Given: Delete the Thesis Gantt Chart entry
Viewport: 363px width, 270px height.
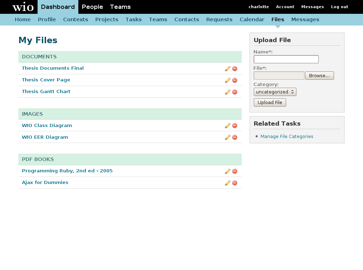Looking at the screenshot, I should [235, 92].
